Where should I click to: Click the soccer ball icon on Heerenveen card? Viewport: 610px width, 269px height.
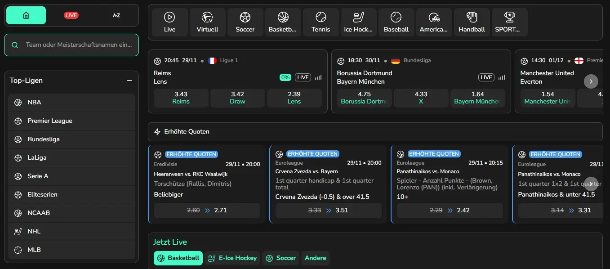pos(158,154)
